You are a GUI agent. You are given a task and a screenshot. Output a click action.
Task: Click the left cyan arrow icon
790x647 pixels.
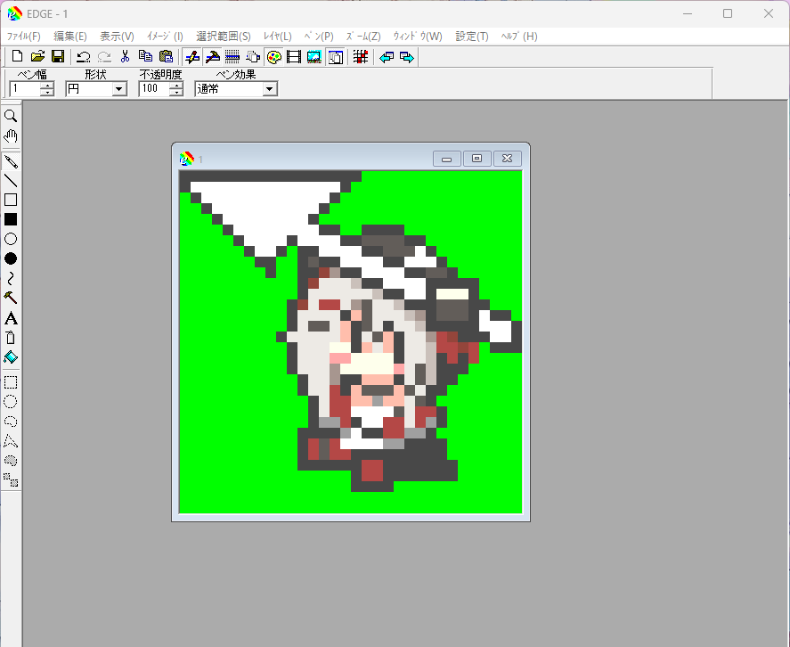click(387, 57)
